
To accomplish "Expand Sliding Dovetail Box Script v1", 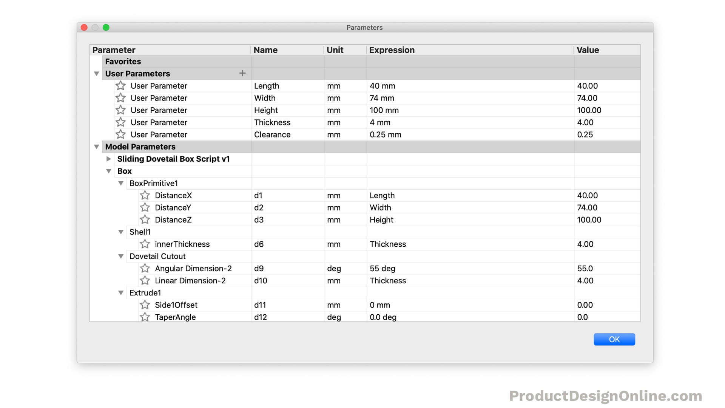I will pyautogui.click(x=109, y=159).
